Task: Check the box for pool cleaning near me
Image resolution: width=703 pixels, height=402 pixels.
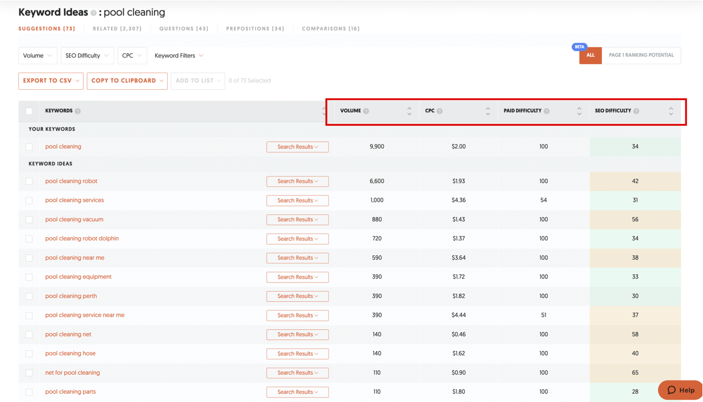Action: [x=29, y=258]
